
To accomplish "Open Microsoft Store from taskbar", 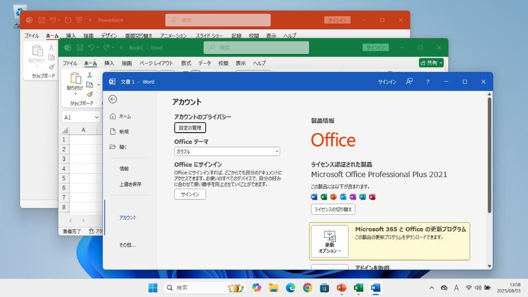I will (324, 288).
